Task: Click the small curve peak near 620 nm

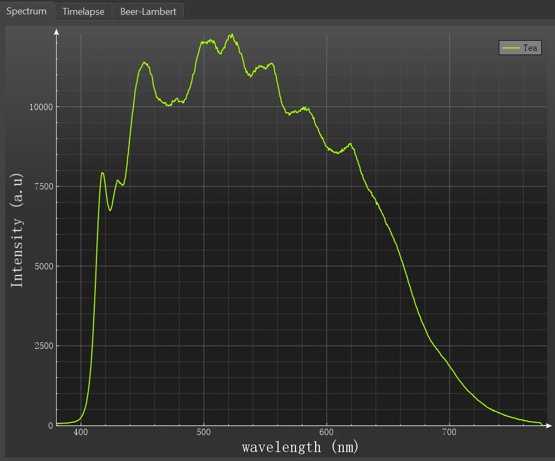Action: (350, 143)
